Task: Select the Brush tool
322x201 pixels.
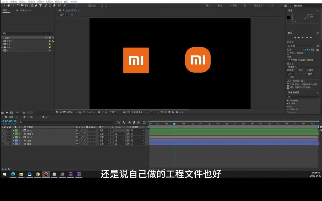Action: (46, 6)
